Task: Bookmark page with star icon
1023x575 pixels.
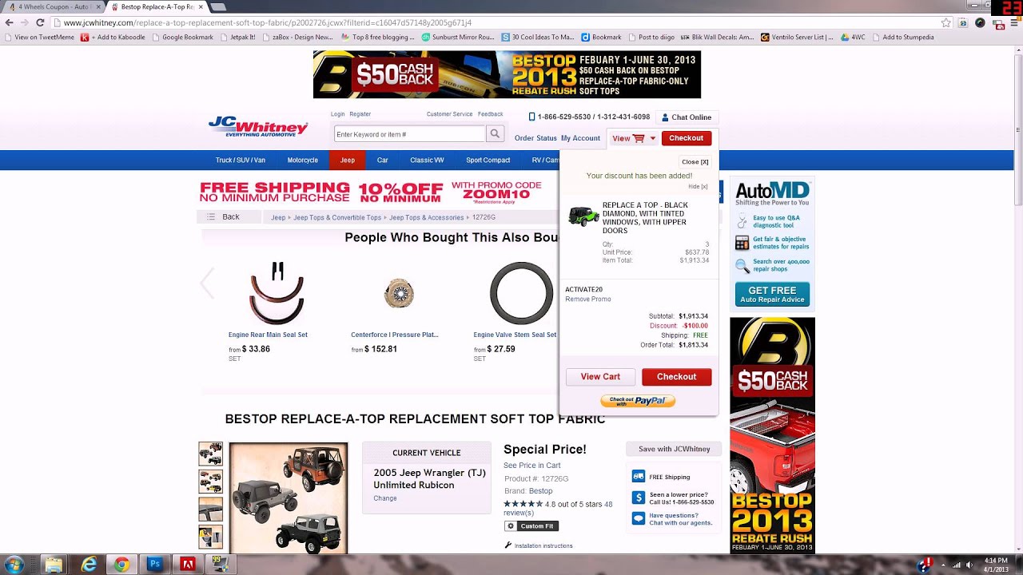Action: pyautogui.click(x=946, y=22)
